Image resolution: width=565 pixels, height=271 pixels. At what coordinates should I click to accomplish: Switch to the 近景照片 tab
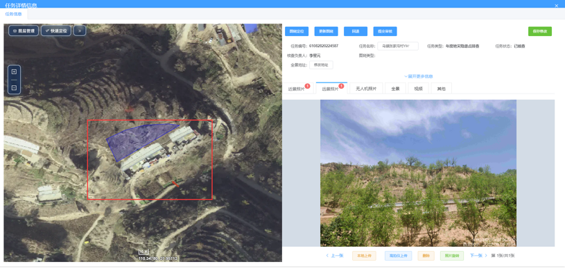pyautogui.click(x=297, y=88)
